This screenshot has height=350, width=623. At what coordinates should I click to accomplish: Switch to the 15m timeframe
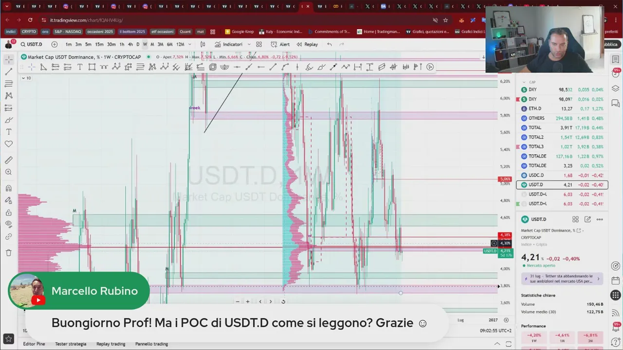tap(99, 44)
